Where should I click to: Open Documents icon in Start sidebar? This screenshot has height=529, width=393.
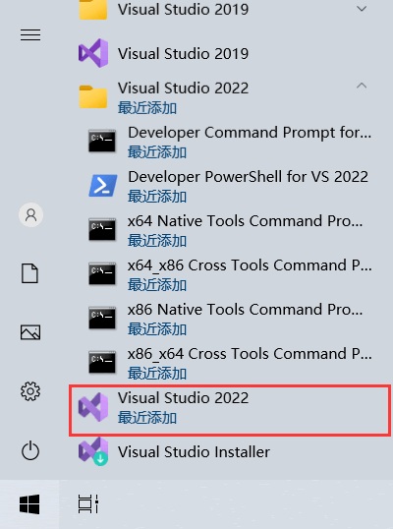[30, 273]
